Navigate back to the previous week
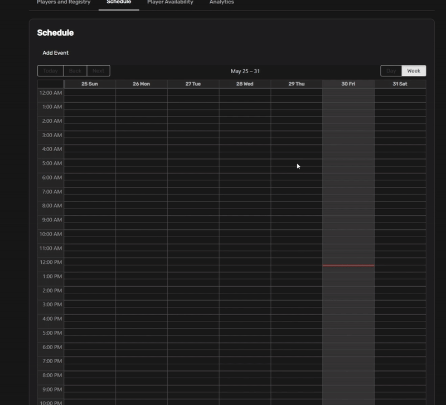 click(75, 71)
